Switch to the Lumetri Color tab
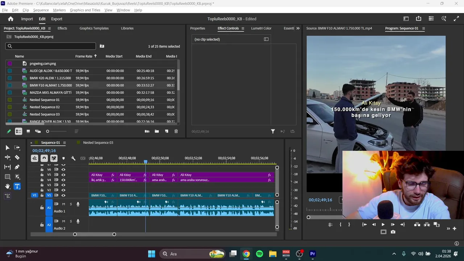The image size is (464, 261). (261, 28)
